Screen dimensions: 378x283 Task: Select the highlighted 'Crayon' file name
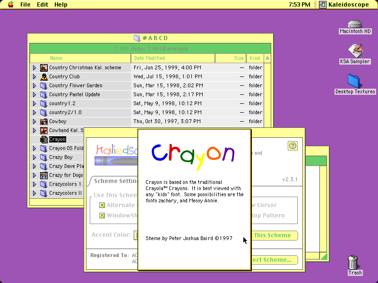click(x=57, y=139)
